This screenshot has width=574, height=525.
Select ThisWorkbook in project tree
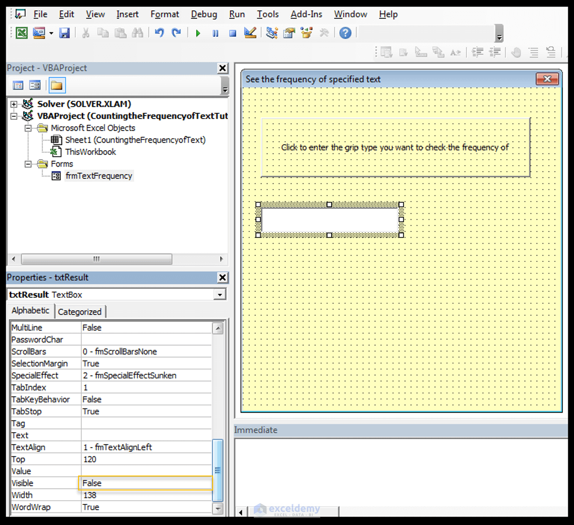tap(91, 152)
